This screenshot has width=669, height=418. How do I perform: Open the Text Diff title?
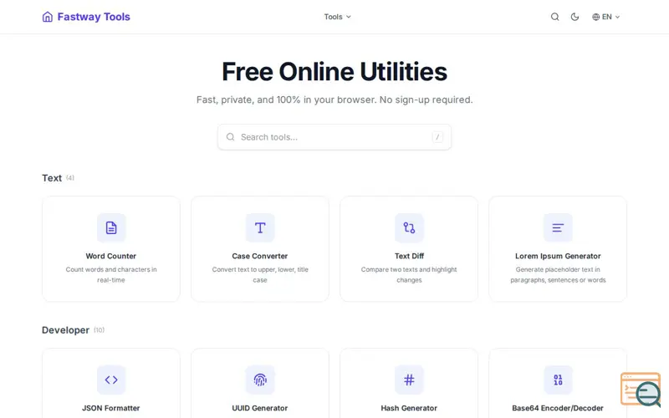409,256
